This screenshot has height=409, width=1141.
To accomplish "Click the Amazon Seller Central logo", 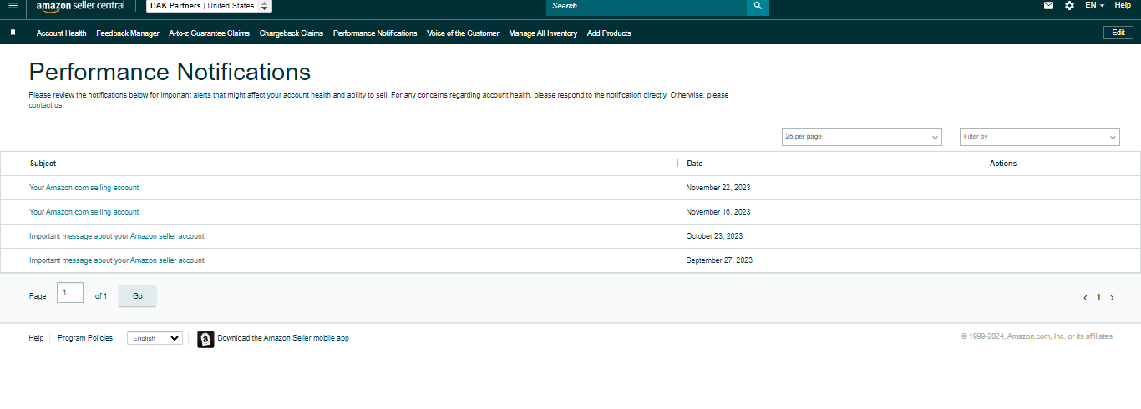I will point(81,6).
